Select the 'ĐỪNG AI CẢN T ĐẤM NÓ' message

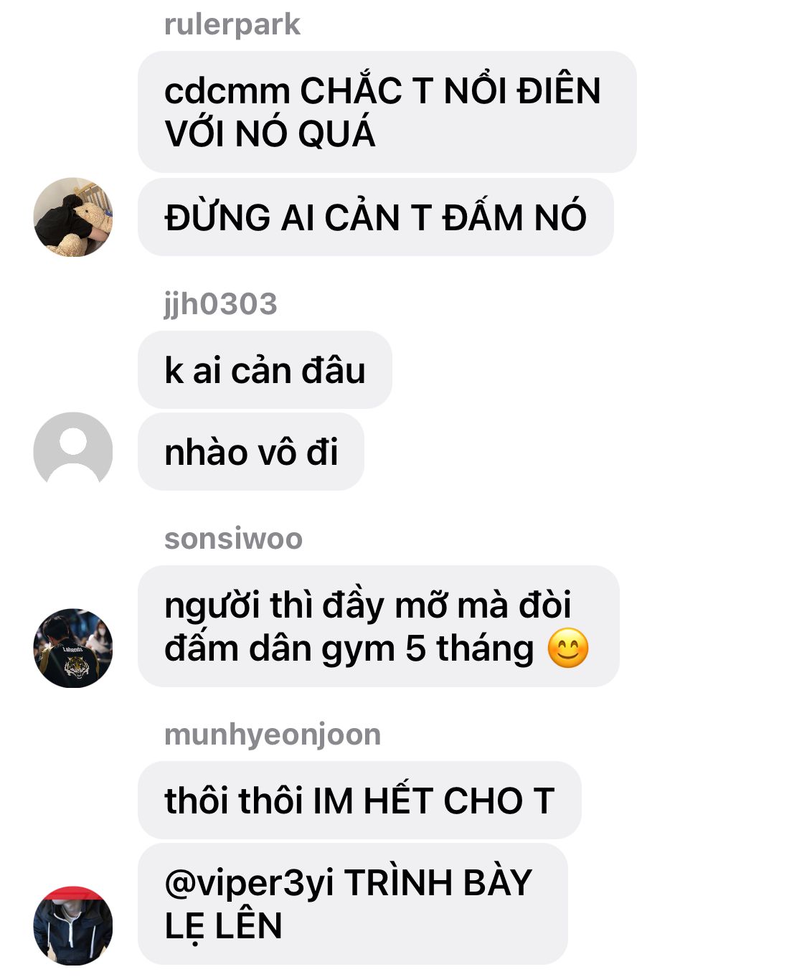pos(376,217)
